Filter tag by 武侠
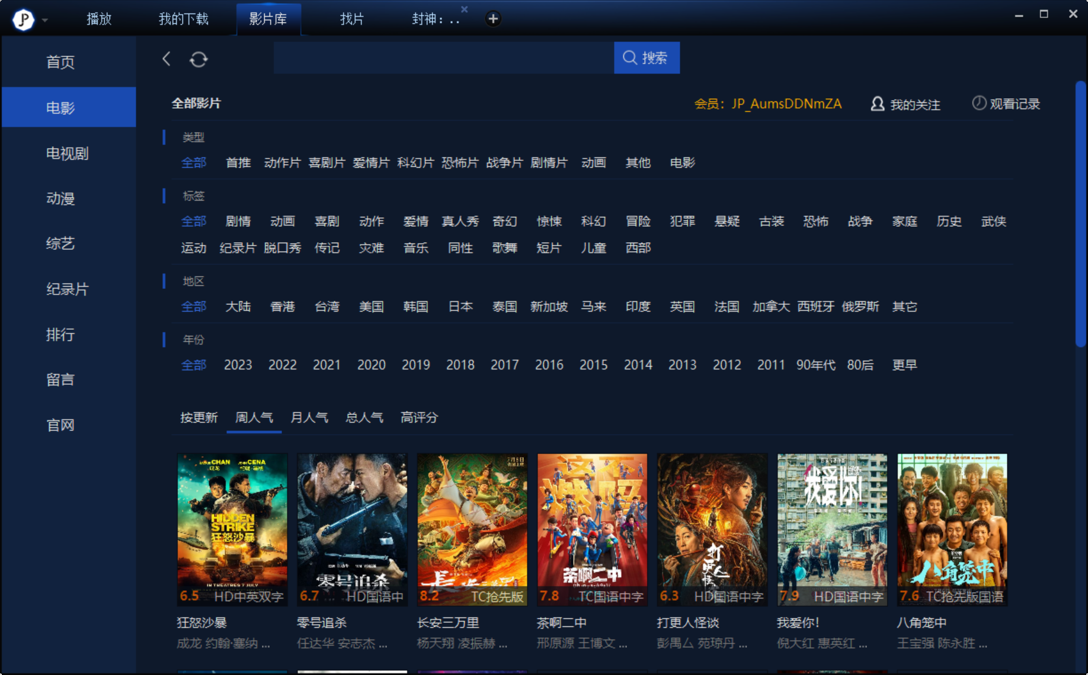 click(994, 221)
